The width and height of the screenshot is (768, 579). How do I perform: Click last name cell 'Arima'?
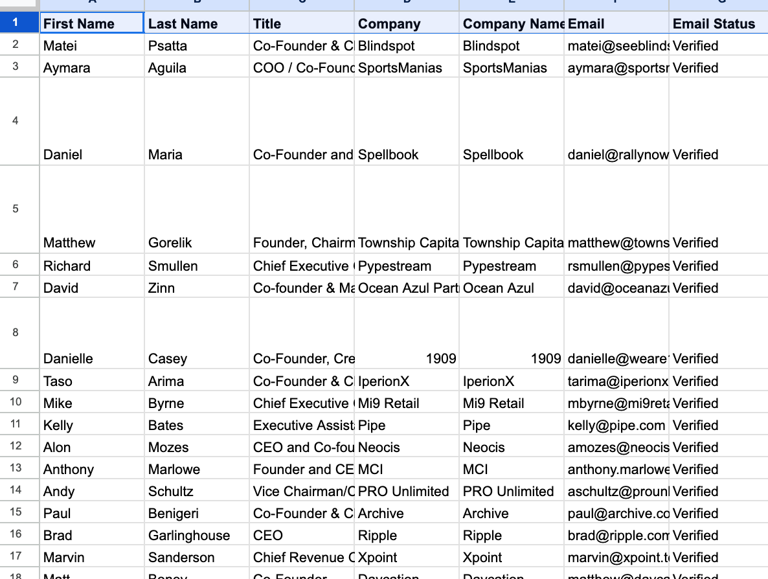197,380
